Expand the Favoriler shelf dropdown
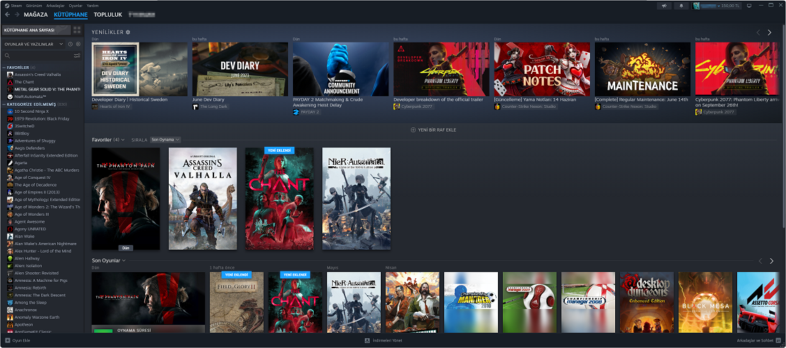Screen dimensions: 786x348 tap(122, 139)
